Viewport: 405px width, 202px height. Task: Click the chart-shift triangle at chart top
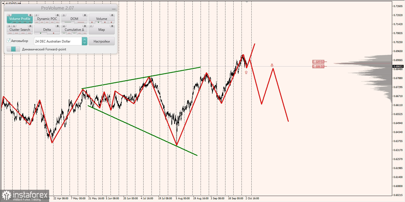click(247, 2)
